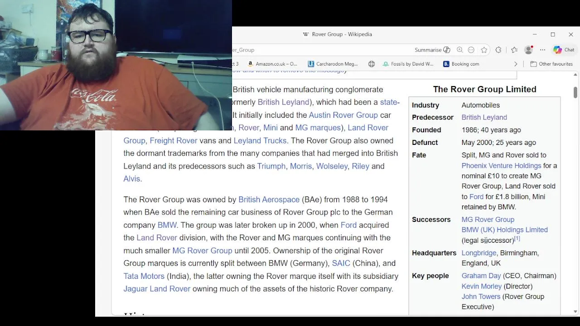Open the Fossils by David W... bookmark
The height and width of the screenshot is (326, 580).
click(x=408, y=64)
